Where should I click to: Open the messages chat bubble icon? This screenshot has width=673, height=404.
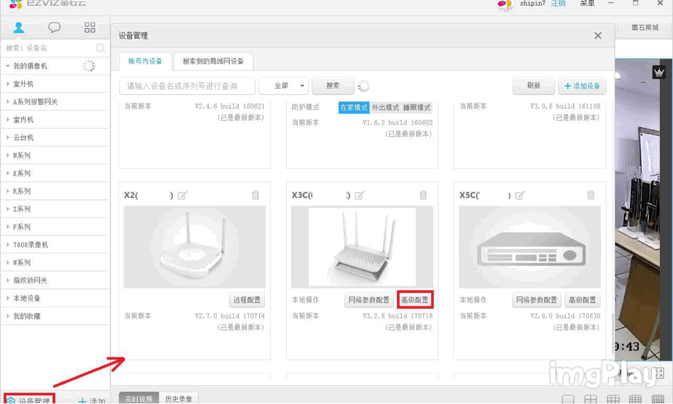pos(55,27)
